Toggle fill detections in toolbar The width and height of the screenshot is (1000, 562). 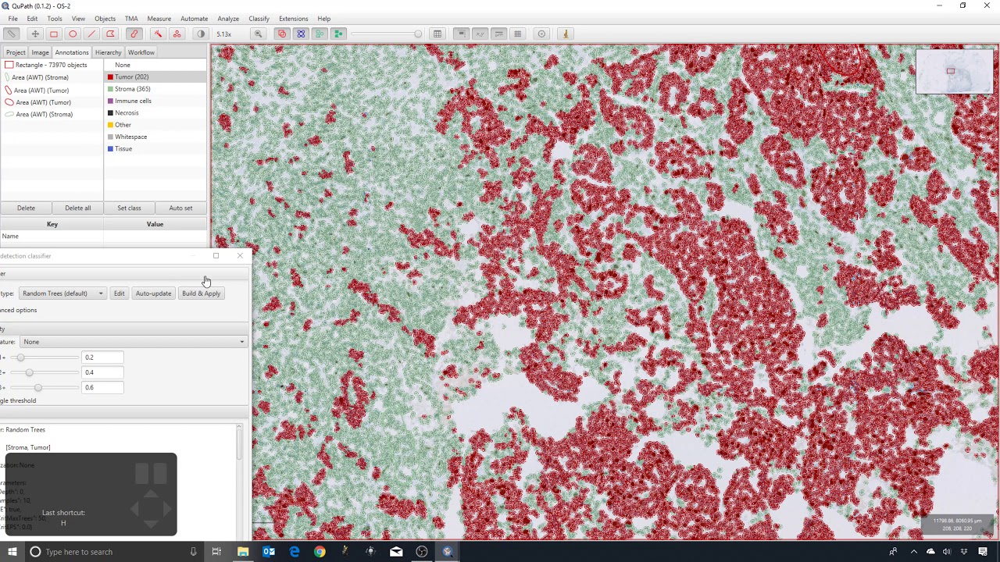338,34
